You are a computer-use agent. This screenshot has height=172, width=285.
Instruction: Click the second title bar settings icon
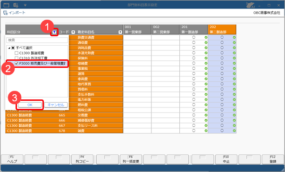point(16,5)
